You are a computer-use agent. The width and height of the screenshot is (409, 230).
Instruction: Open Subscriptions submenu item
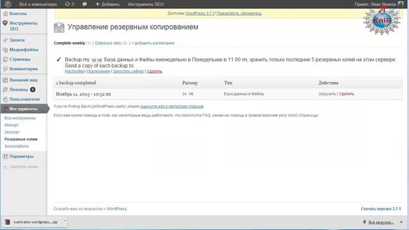pos(17,146)
